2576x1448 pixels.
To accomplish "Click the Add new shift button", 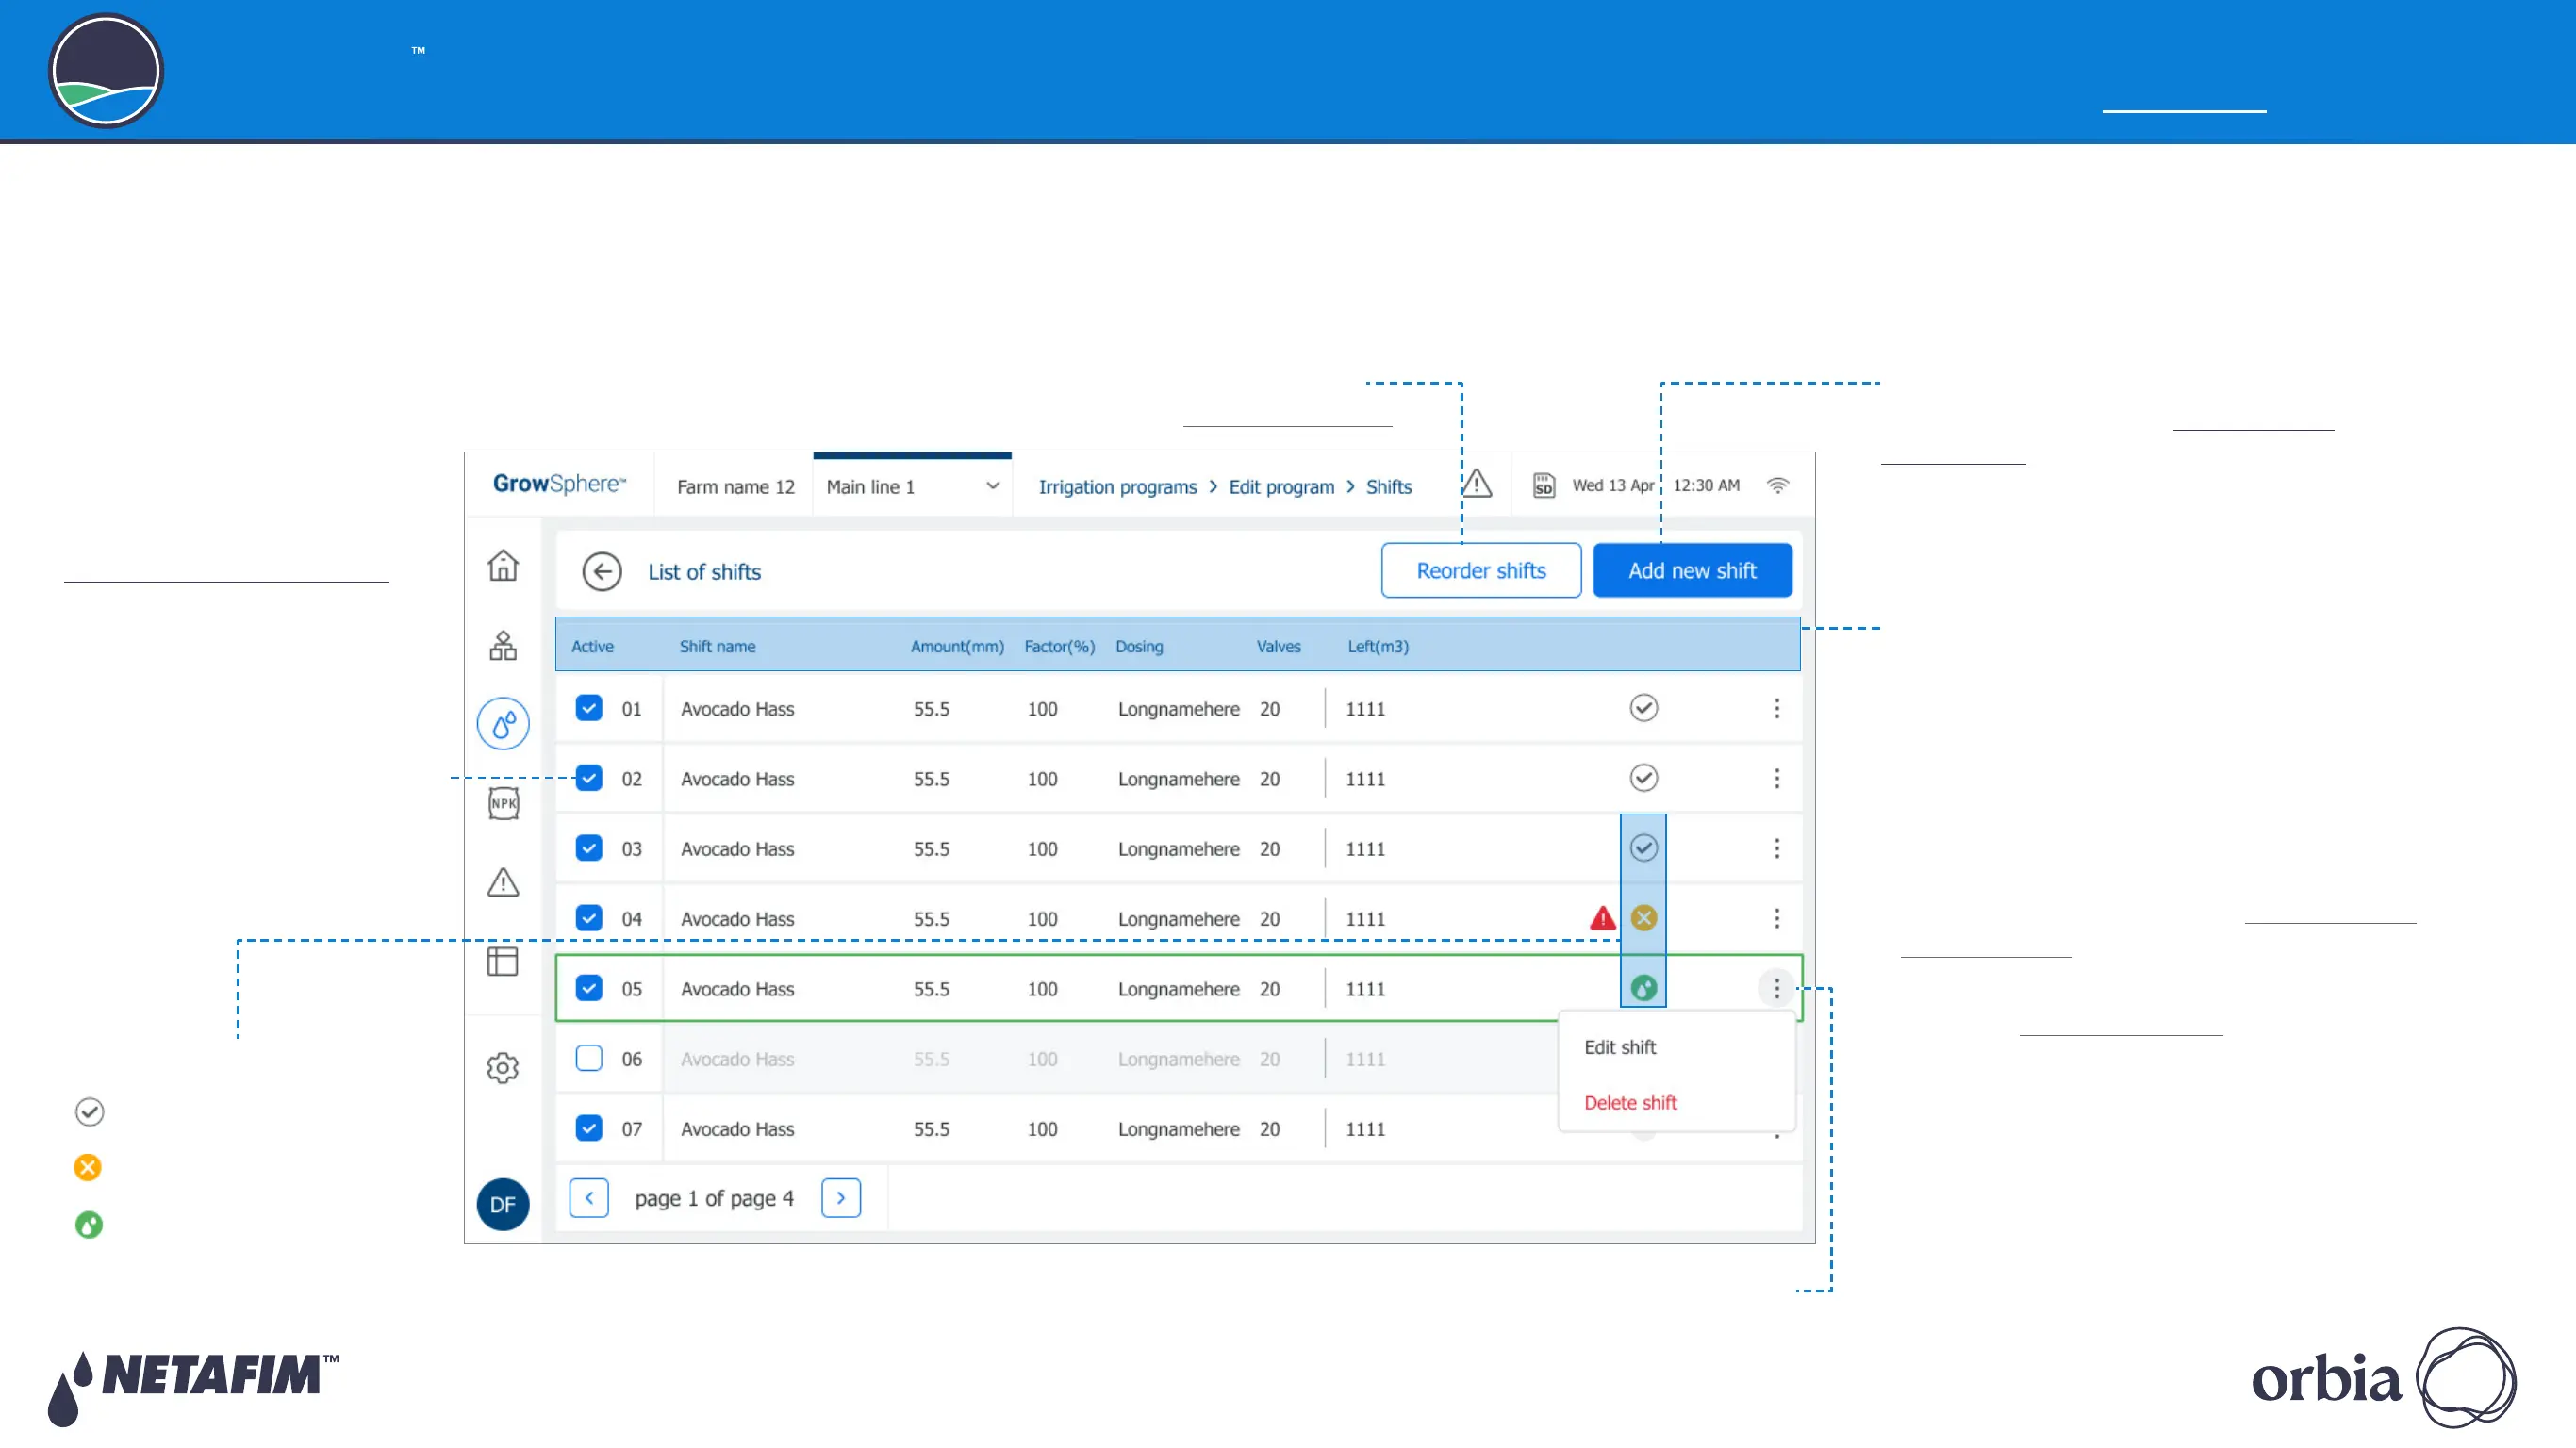I will point(1692,571).
